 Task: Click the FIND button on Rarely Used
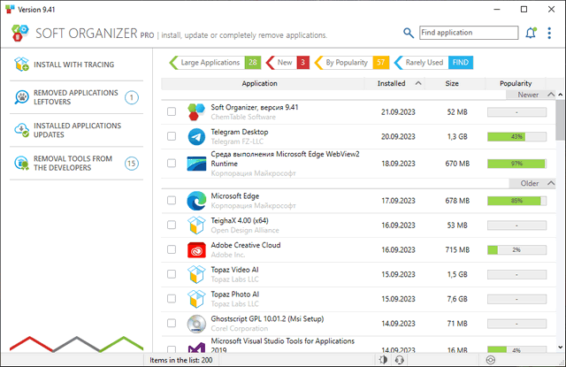pyautogui.click(x=461, y=63)
